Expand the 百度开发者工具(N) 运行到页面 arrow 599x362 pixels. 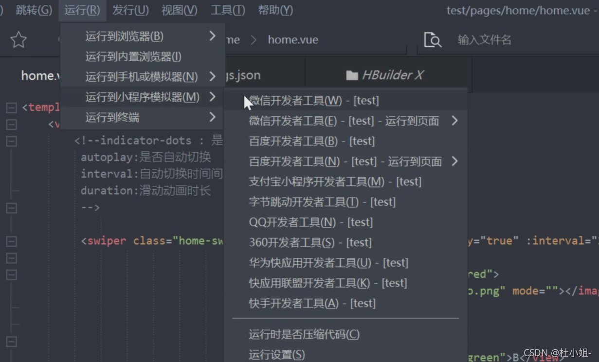pyautogui.click(x=454, y=161)
